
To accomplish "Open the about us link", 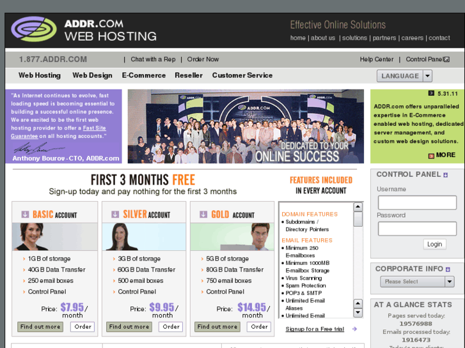I will (323, 38).
